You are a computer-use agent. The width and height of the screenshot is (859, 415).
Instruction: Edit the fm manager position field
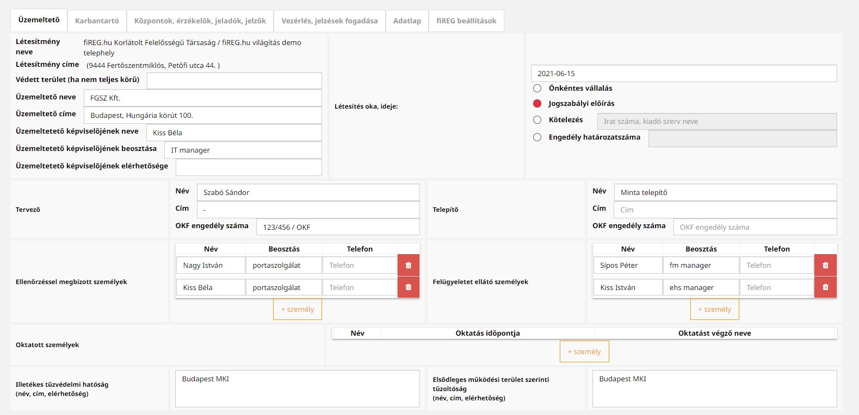[701, 266]
